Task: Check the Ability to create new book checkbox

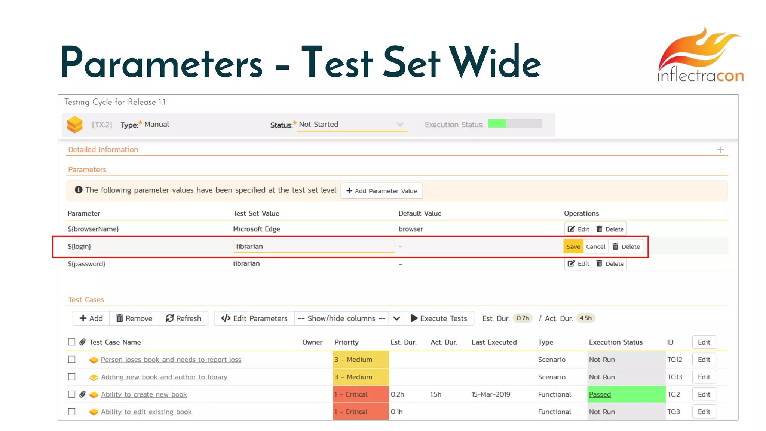Action: pyautogui.click(x=71, y=394)
